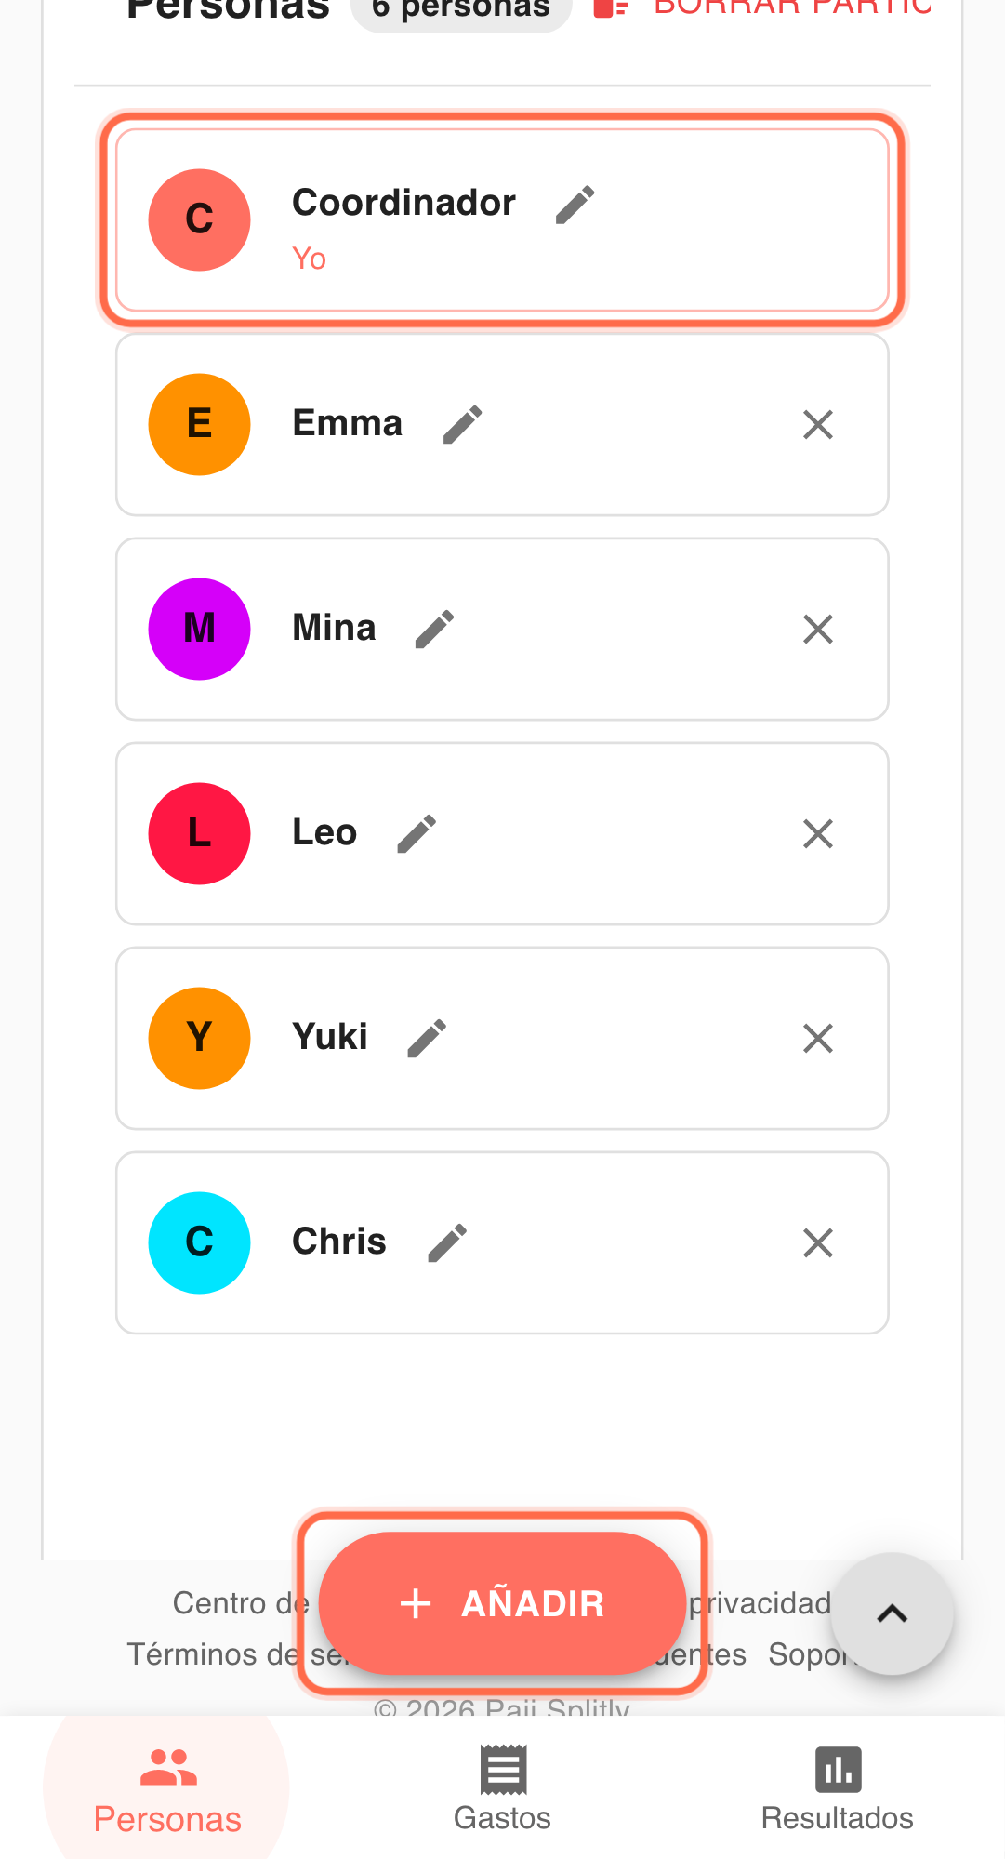Open the Resultados tab
The height and width of the screenshot is (1859, 1005).
tap(837, 1788)
